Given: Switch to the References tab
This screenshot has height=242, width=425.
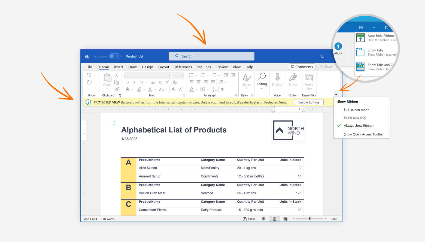Looking at the screenshot, I should [183, 67].
